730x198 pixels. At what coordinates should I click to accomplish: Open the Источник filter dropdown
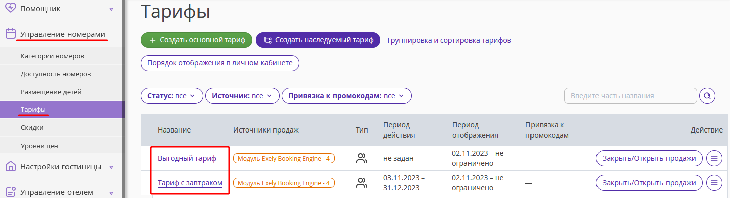pyautogui.click(x=242, y=96)
